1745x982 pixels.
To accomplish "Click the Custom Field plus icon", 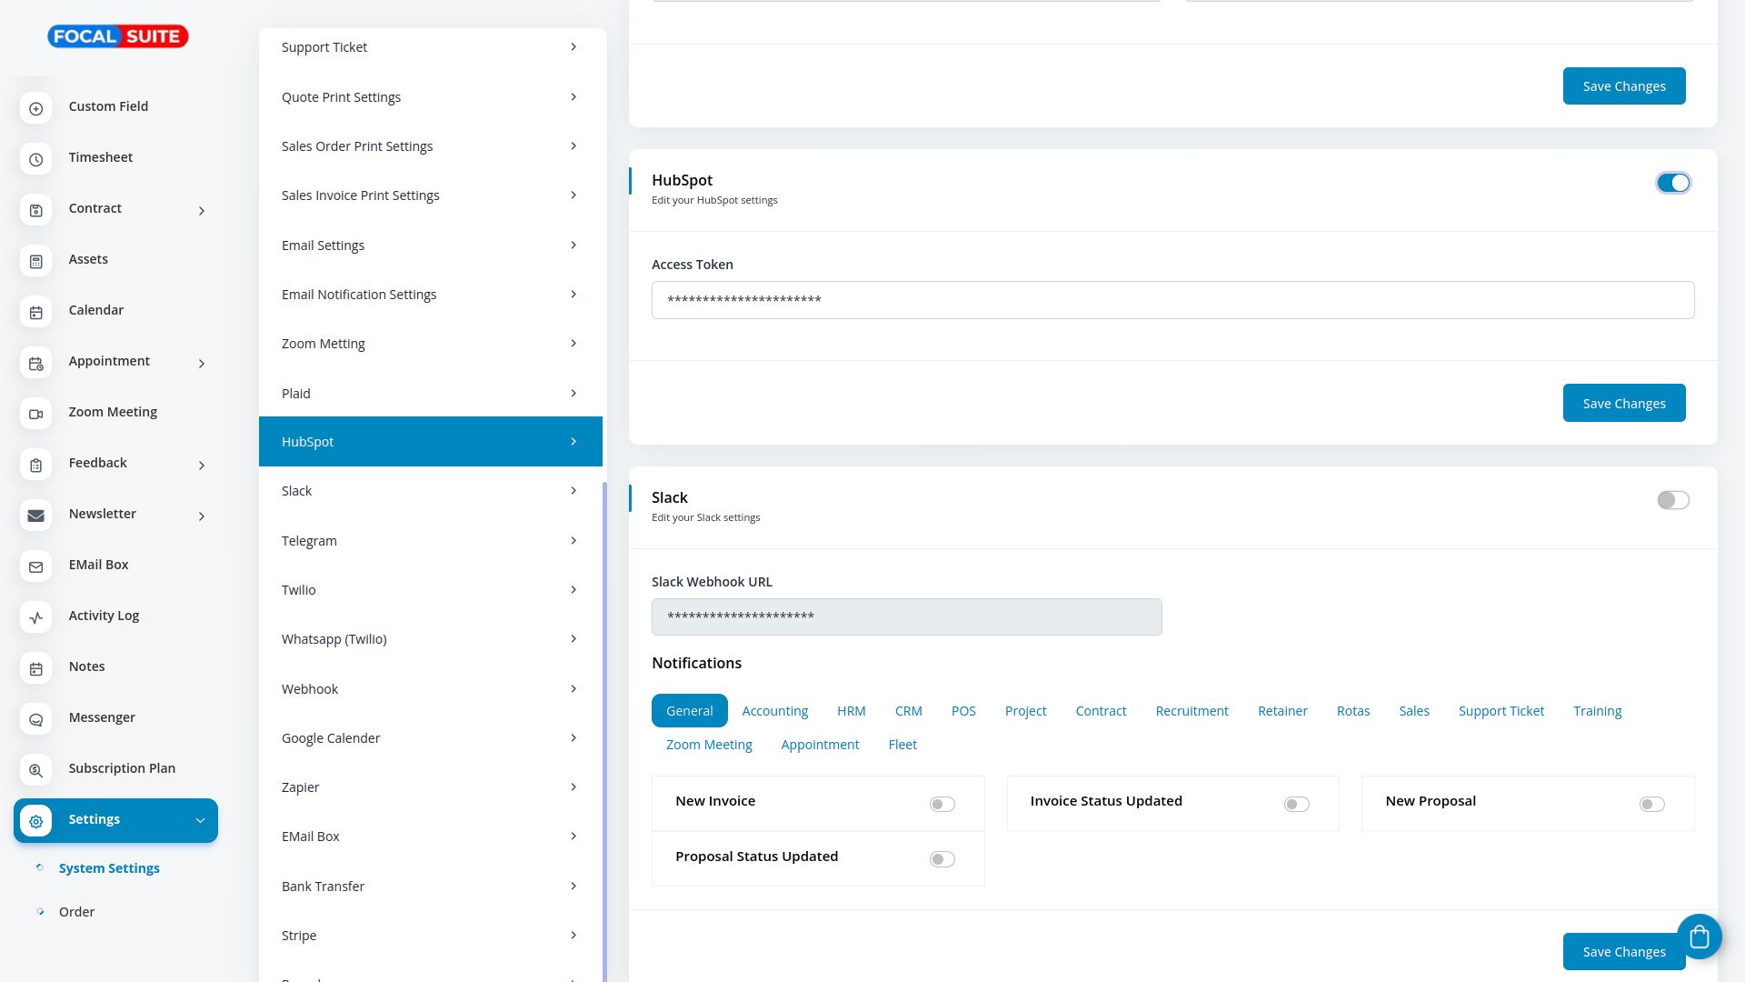I will (x=35, y=108).
